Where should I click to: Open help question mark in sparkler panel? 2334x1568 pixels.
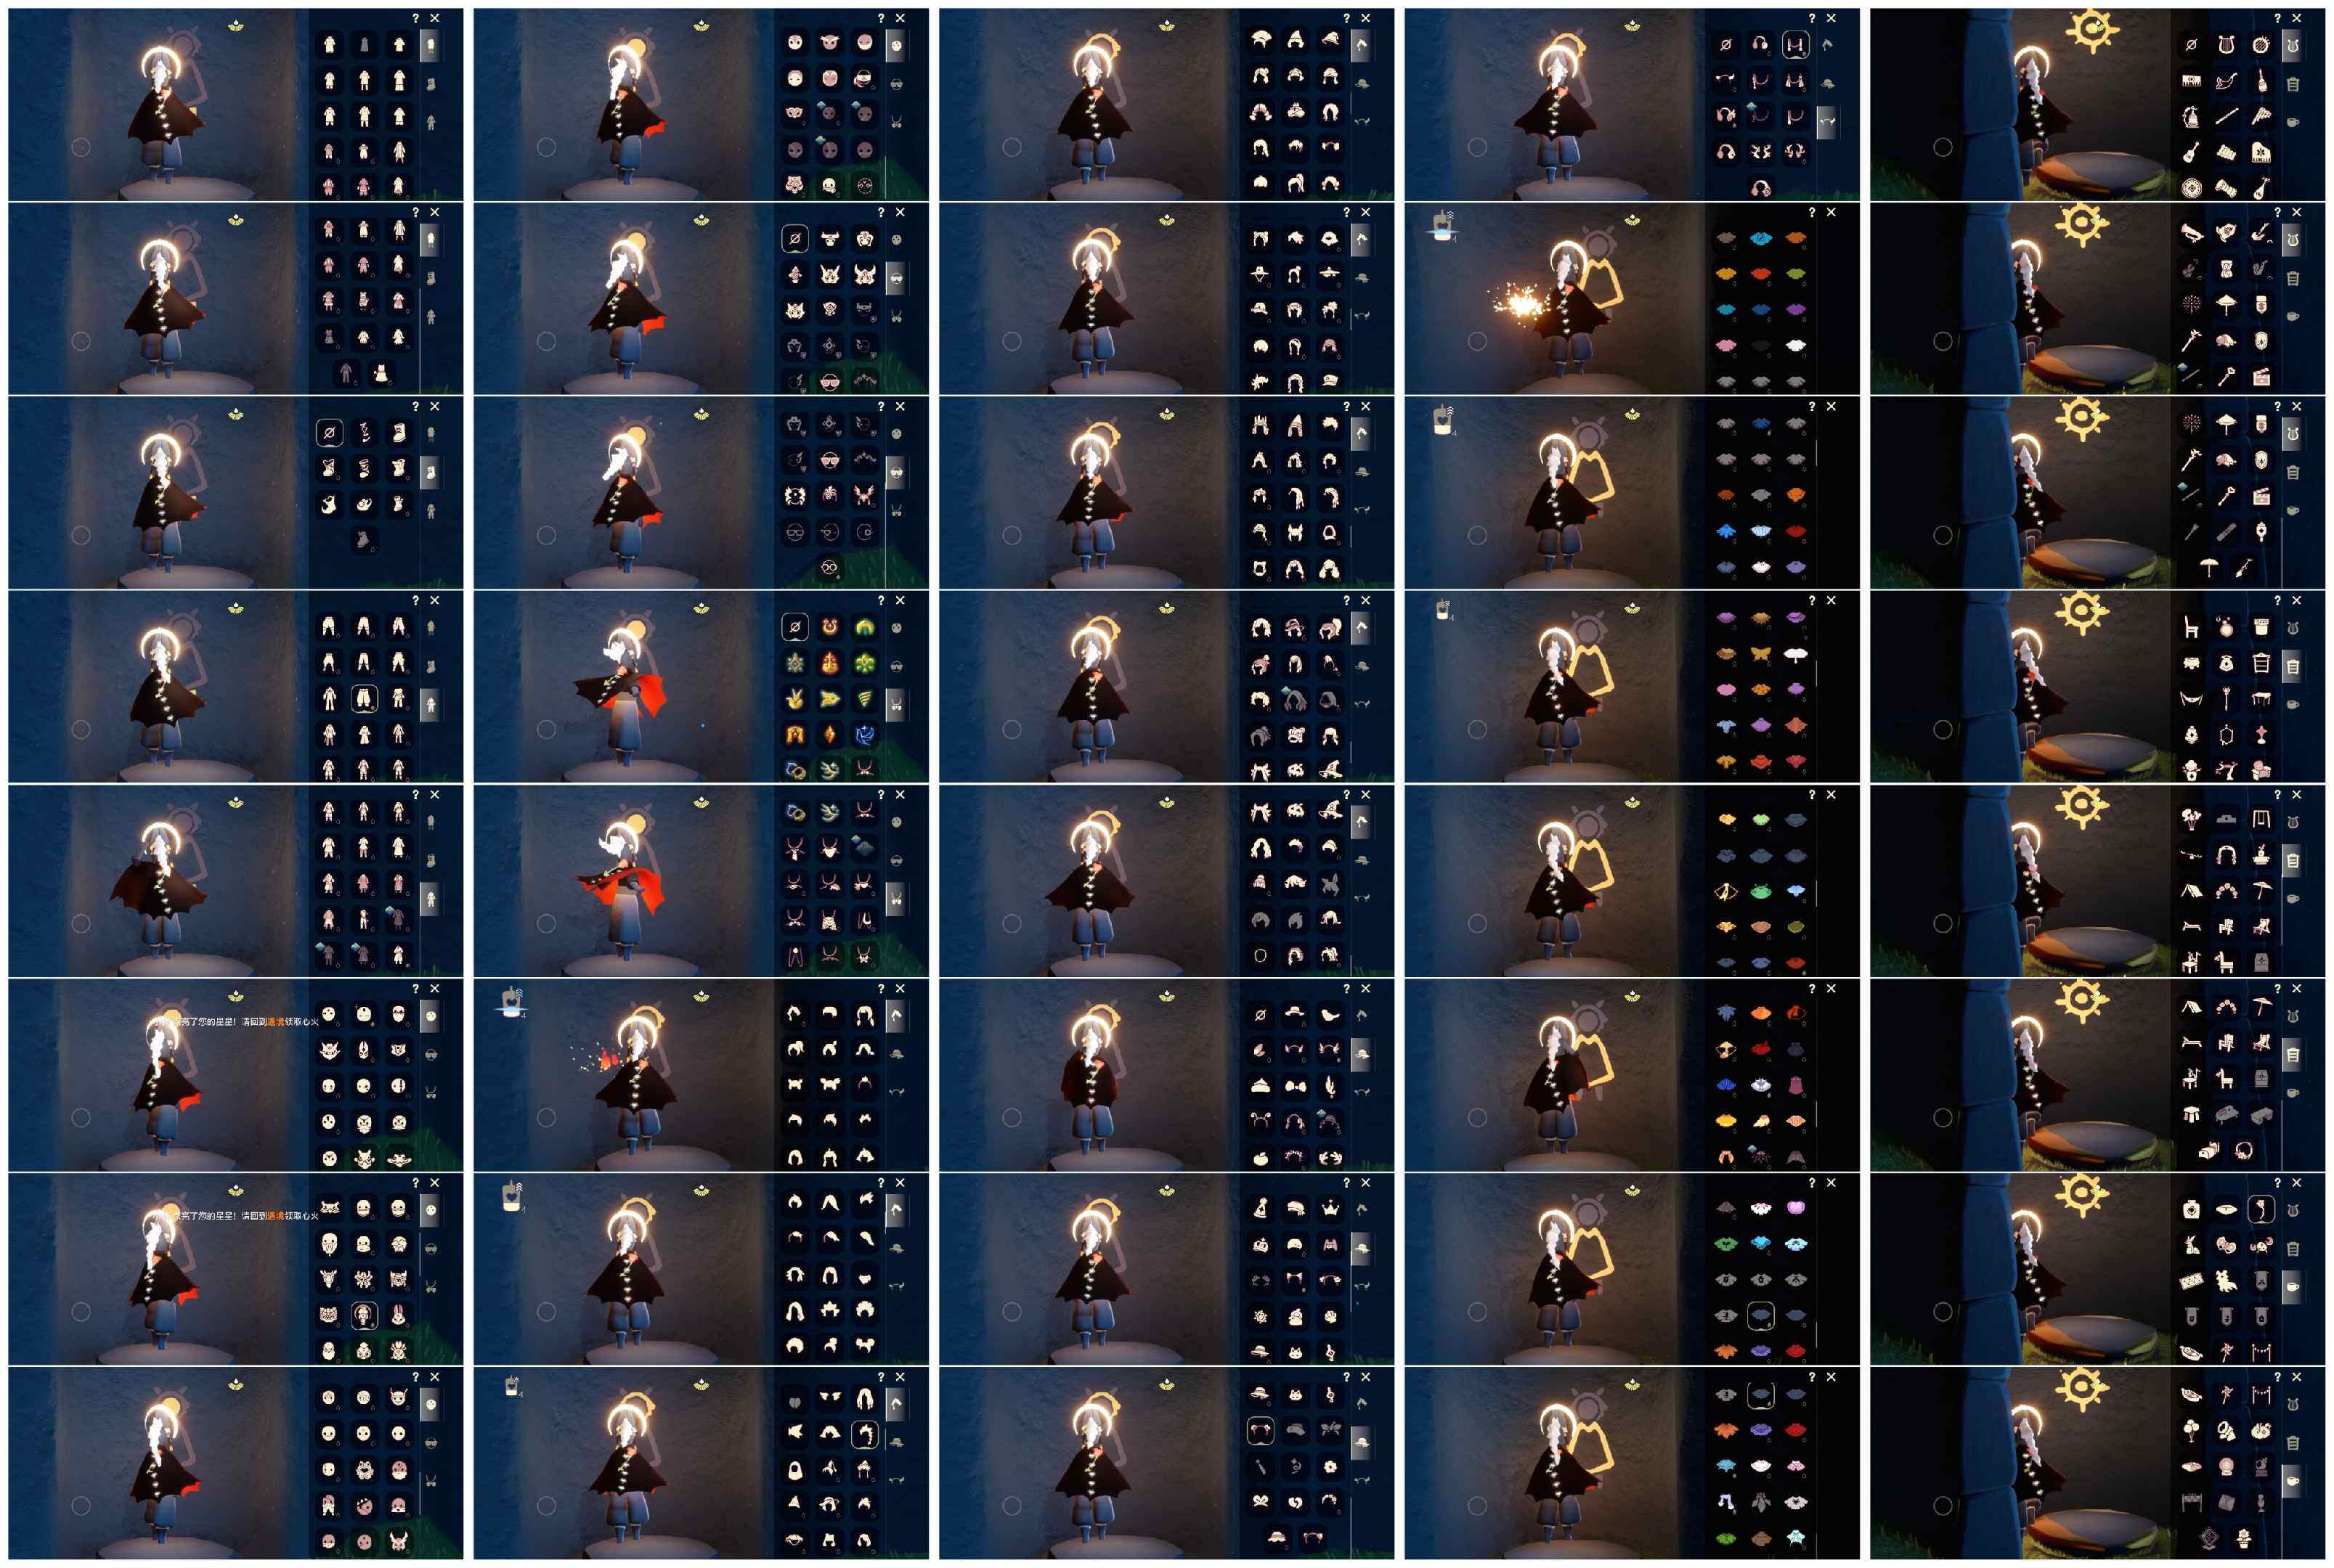coord(1812,212)
